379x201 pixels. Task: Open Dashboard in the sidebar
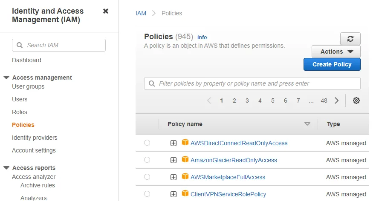click(26, 60)
